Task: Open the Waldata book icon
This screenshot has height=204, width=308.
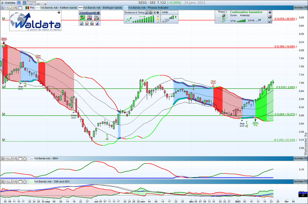Action: click(19, 3)
